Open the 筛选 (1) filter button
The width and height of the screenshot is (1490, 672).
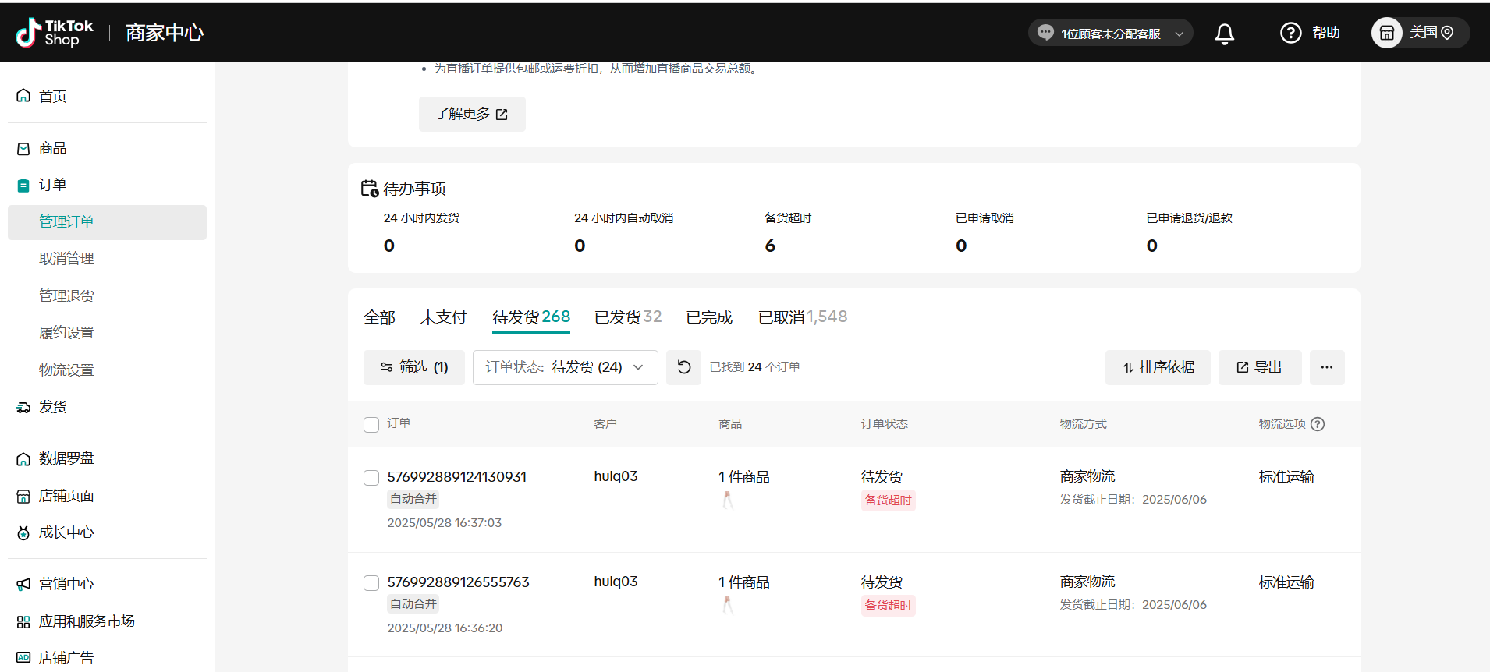pyautogui.click(x=413, y=367)
